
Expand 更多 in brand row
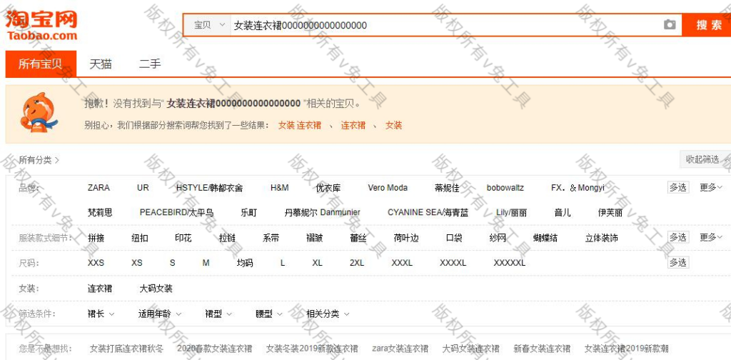[711, 187]
